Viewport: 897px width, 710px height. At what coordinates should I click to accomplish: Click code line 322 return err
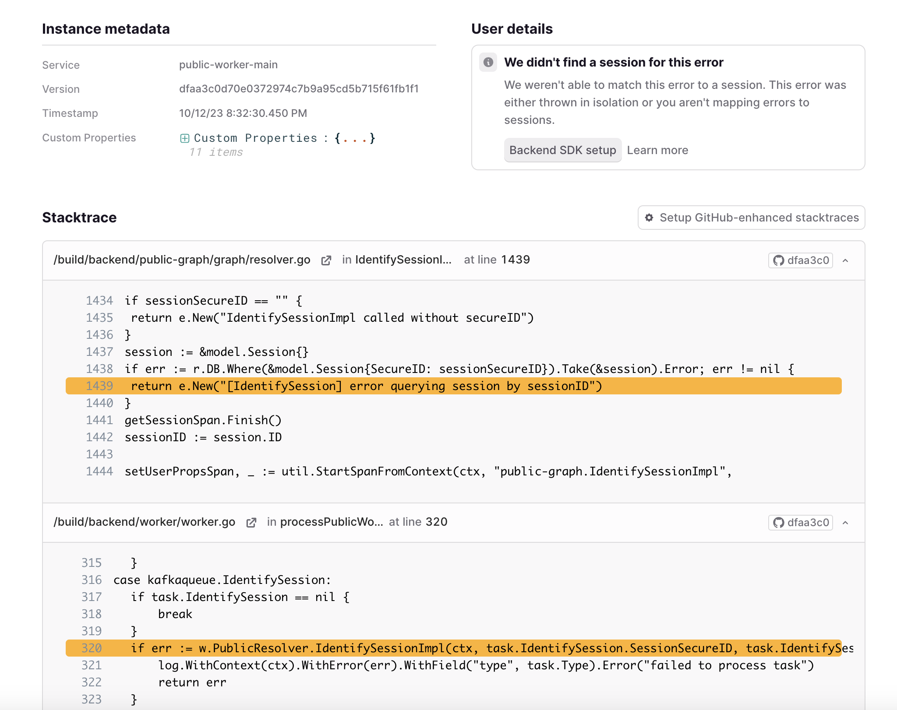[x=192, y=682]
